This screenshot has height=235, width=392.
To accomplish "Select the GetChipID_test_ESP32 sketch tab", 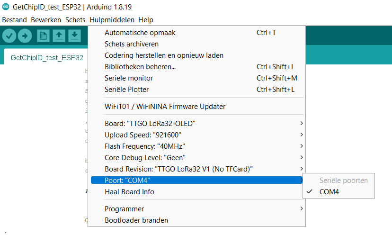I will click(x=47, y=57).
